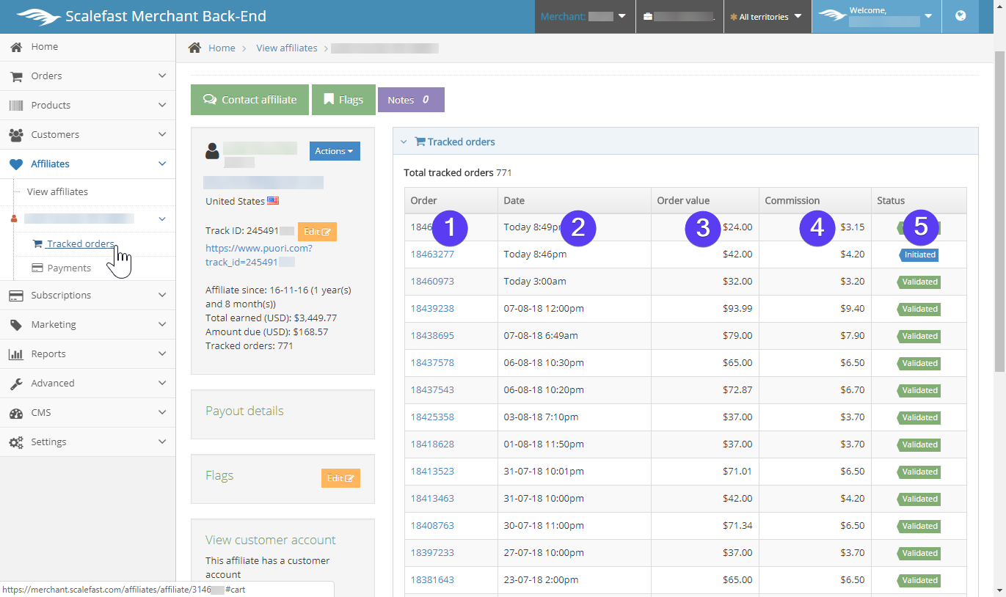The height and width of the screenshot is (597, 1006).
Task: Open the All territories dropdown
Action: click(x=767, y=16)
